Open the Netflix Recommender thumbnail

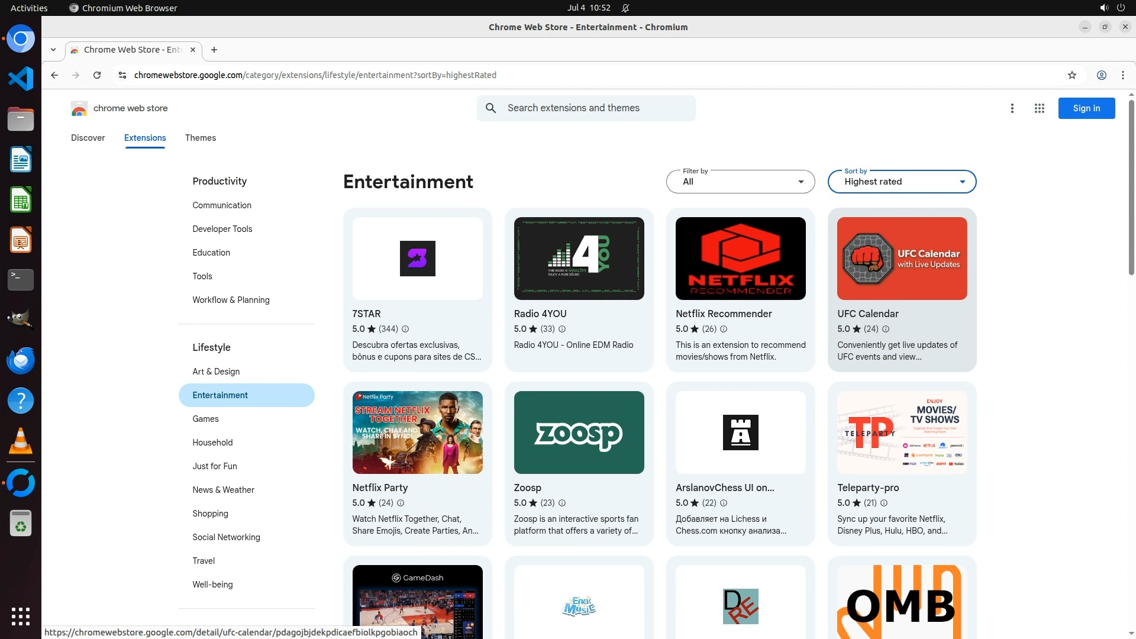tap(740, 259)
